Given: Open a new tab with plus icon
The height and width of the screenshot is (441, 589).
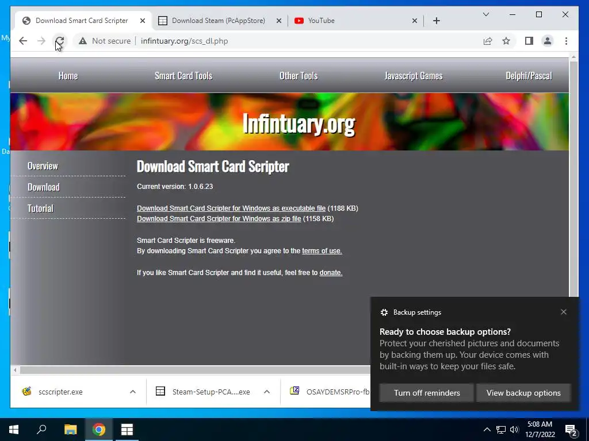Looking at the screenshot, I should [x=437, y=21].
